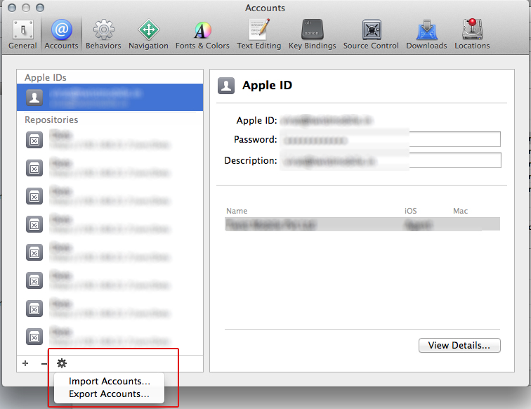
Task: Select the fifth repository in list
Action: point(110,252)
